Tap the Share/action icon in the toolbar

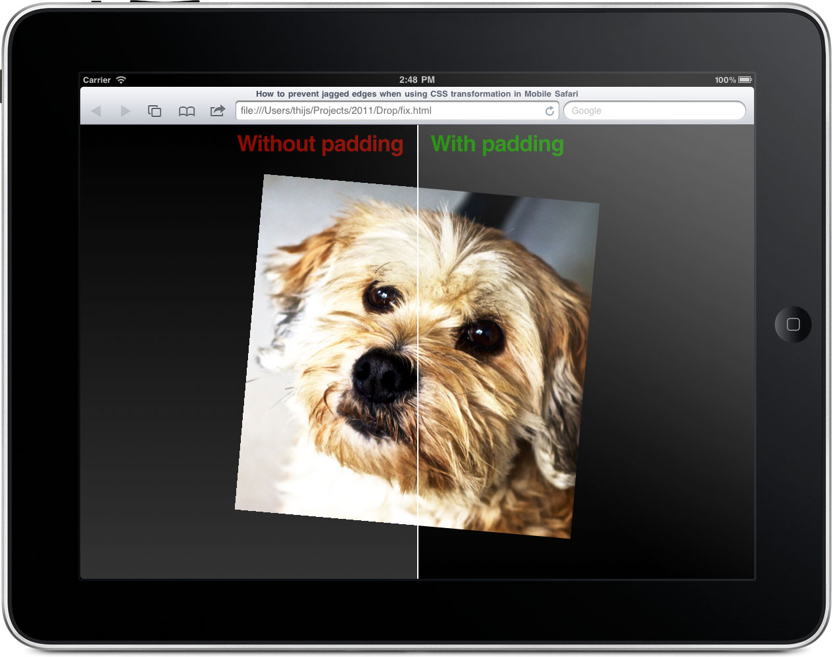click(x=217, y=111)
